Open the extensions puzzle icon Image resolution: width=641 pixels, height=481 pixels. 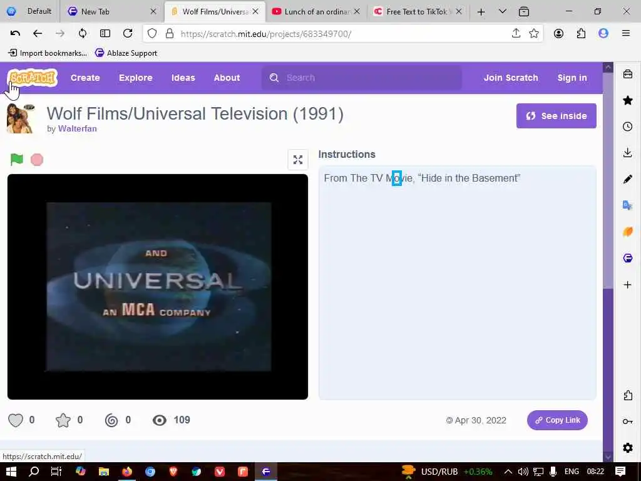point(581,34)
